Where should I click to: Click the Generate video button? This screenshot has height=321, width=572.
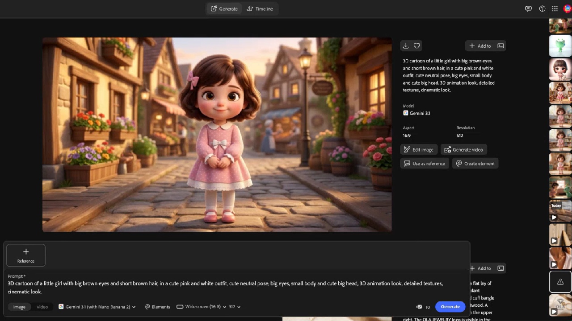pos(463,150)
